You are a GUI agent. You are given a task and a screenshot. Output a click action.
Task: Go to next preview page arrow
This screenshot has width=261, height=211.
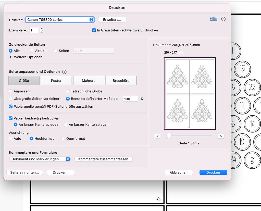pos(221,136)
